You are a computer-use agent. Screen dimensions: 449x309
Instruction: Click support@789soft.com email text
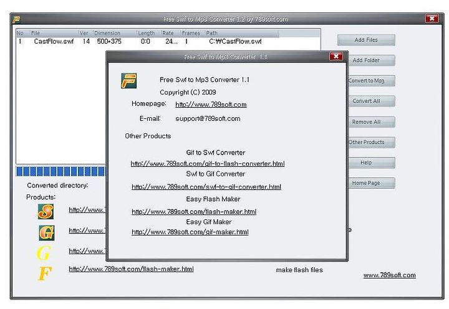tap(208, 119)
